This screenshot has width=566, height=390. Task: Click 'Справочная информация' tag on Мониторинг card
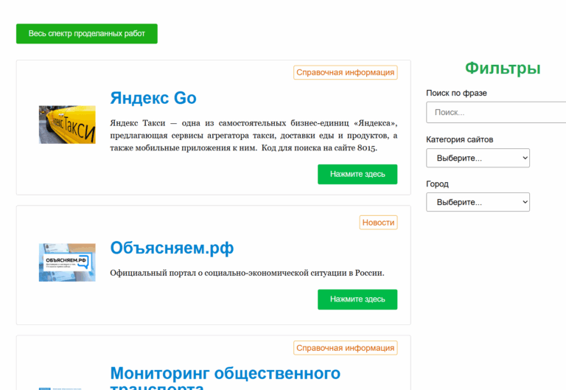[346, 348]
